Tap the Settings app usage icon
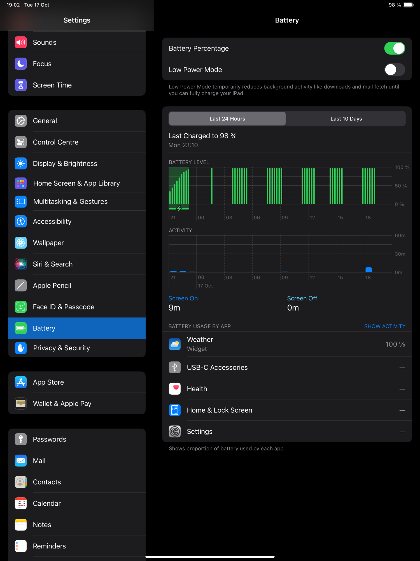The image size is (420, 561). coord(175,431)
